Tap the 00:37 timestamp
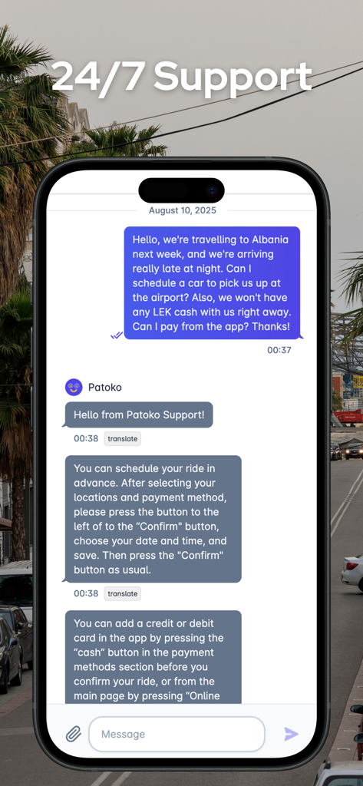 (x=279, y=350)
